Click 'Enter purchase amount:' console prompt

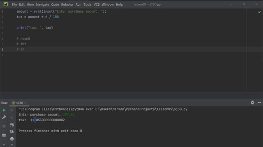pyautogui.click(x=39, y=114)
